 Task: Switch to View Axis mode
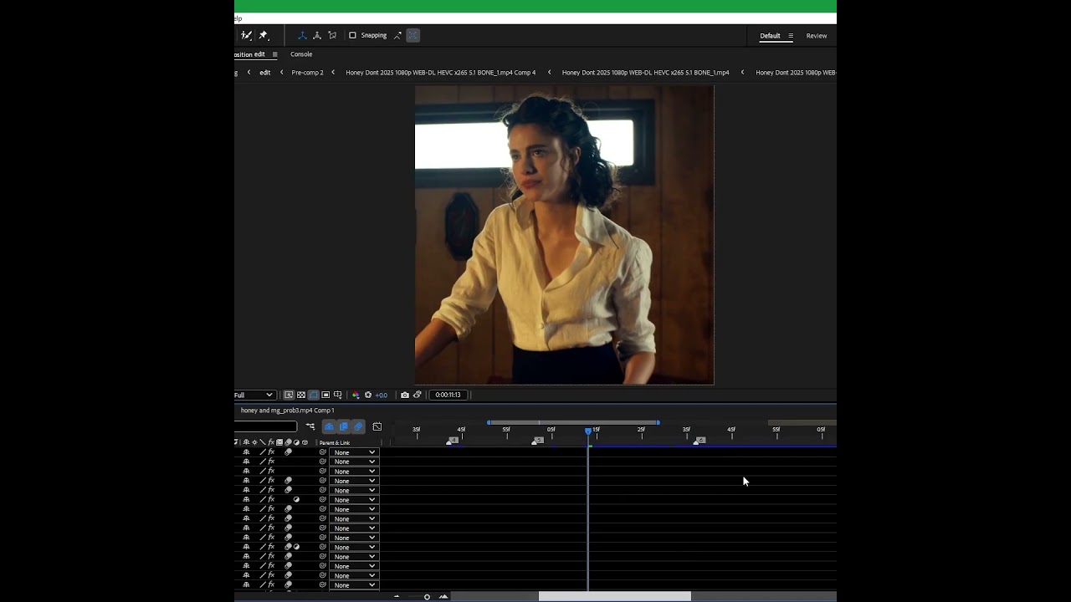click(332, 35)
